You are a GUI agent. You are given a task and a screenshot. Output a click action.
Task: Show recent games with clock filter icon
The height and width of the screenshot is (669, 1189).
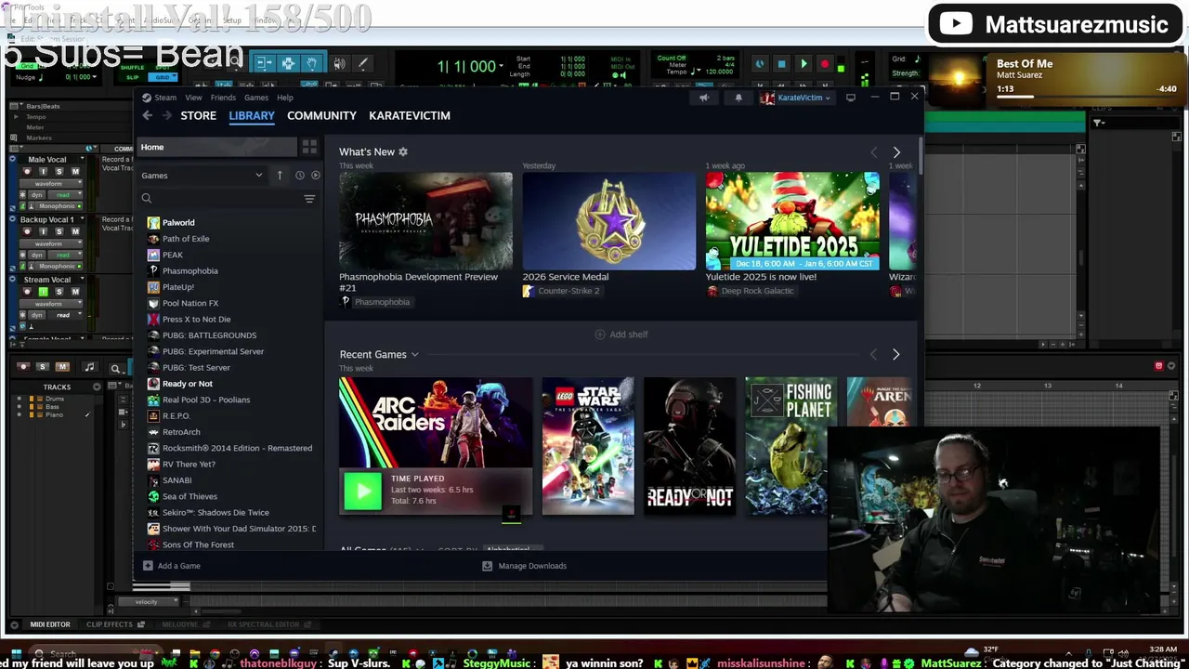coord(299,175)
